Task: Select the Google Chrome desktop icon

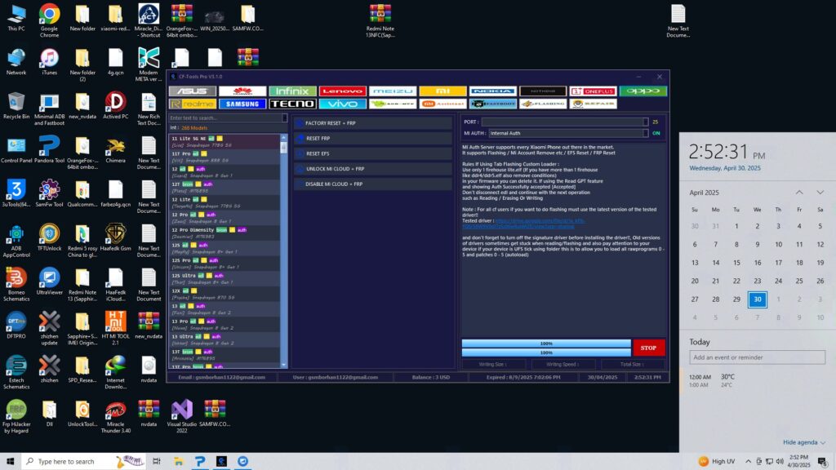Action: point(49,21)
